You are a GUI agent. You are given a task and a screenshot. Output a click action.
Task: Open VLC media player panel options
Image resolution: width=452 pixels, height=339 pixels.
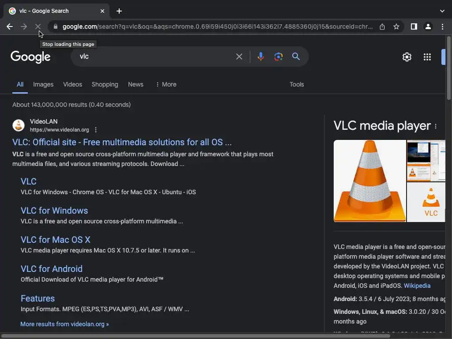(436, 126)
